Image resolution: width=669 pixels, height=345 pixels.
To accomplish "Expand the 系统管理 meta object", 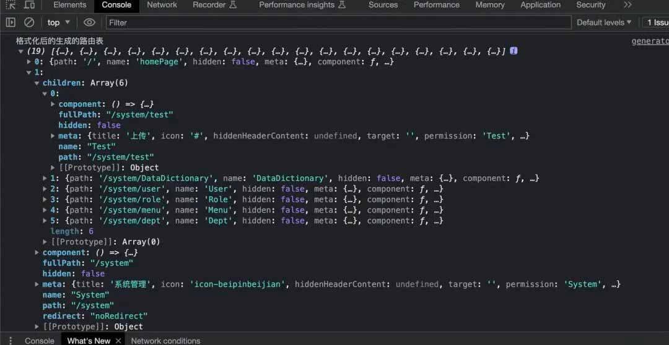I will [37, 284].
